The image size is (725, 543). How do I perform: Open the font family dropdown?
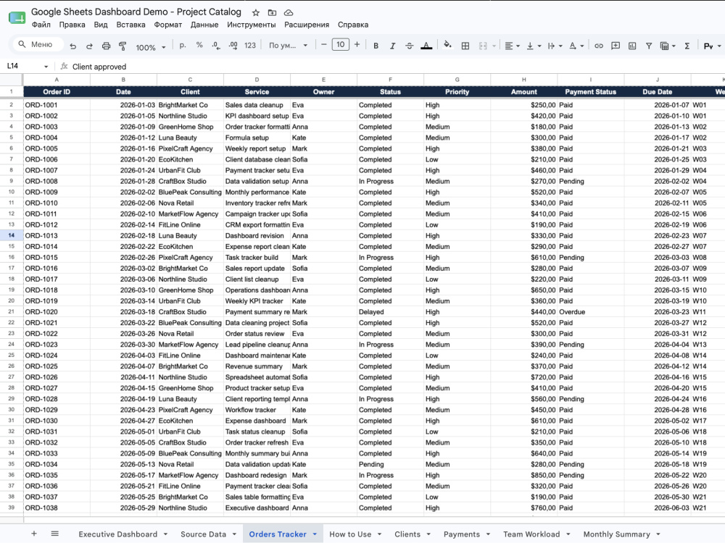pyautogui.click(x=288, y=45)
